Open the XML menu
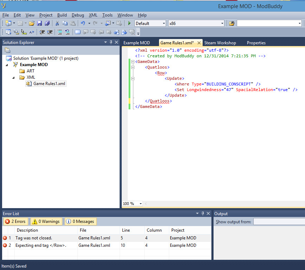 pos(93,15)
